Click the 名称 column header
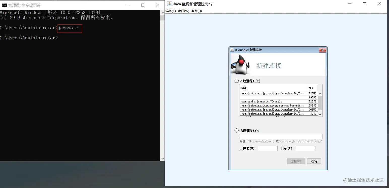Screen dimensions: 389x188 coord(273,88)
